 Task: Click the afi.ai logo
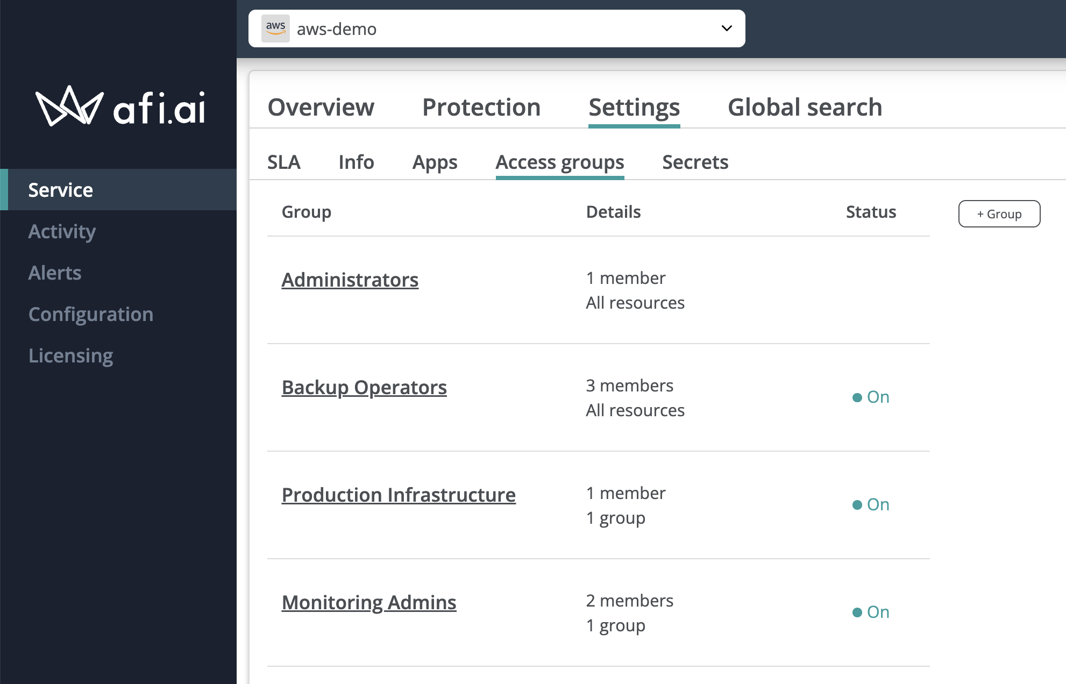[120, 106]
